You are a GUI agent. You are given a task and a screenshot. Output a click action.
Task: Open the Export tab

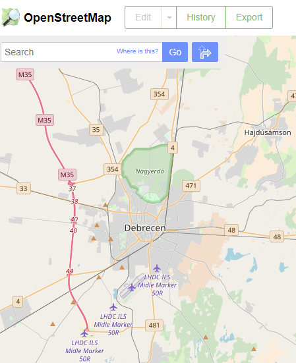(249, 18)
